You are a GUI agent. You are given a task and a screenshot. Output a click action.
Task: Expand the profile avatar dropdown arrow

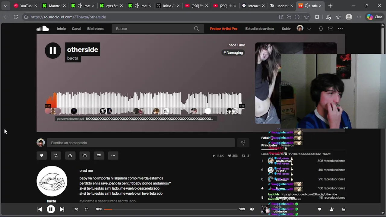[309, 29]
